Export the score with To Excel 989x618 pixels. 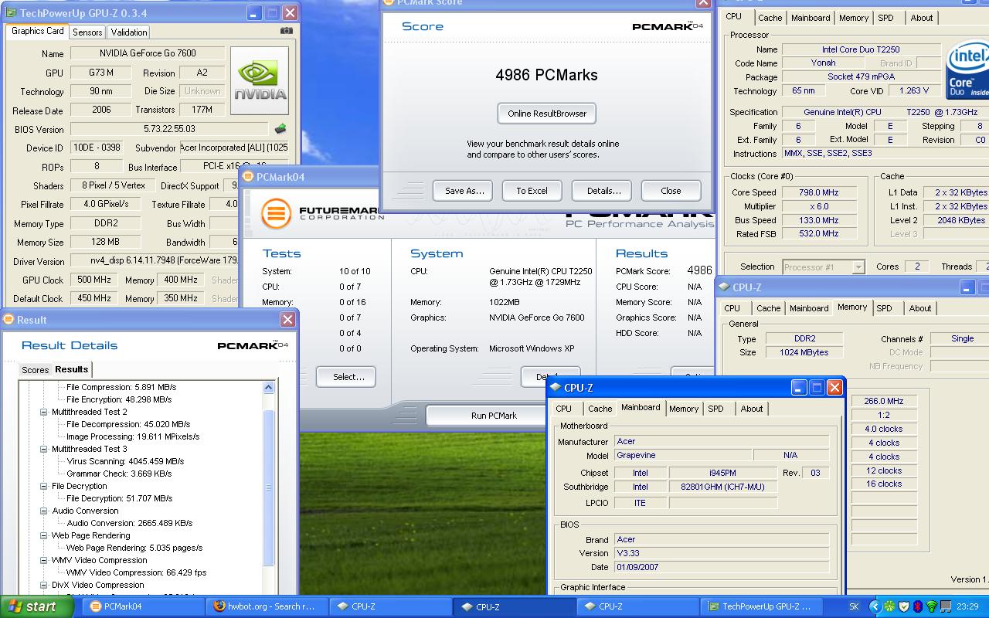pos(532,191)
